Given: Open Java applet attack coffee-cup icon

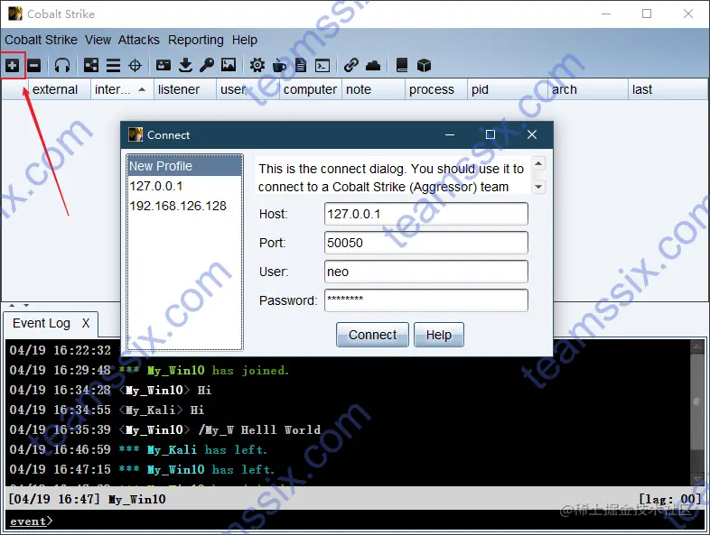Looking at the screenshot, I should tap(279, 66).
